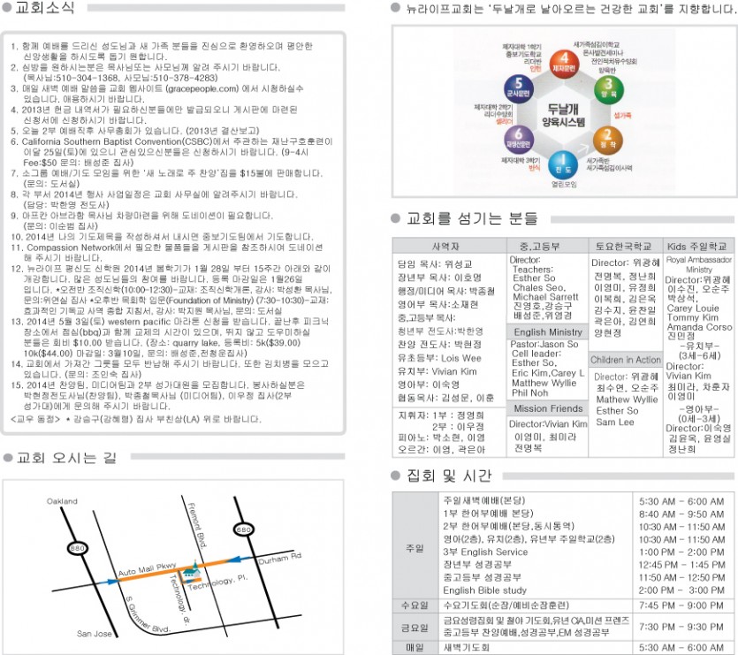Click announcement 11 mentioning Compassion Network
This screenshot has width=738, height=655.
(167, 253)
